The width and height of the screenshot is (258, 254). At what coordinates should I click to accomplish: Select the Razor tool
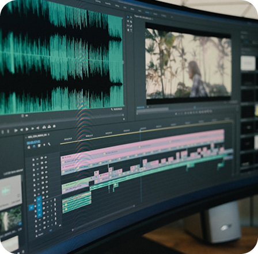pos(131,22)
